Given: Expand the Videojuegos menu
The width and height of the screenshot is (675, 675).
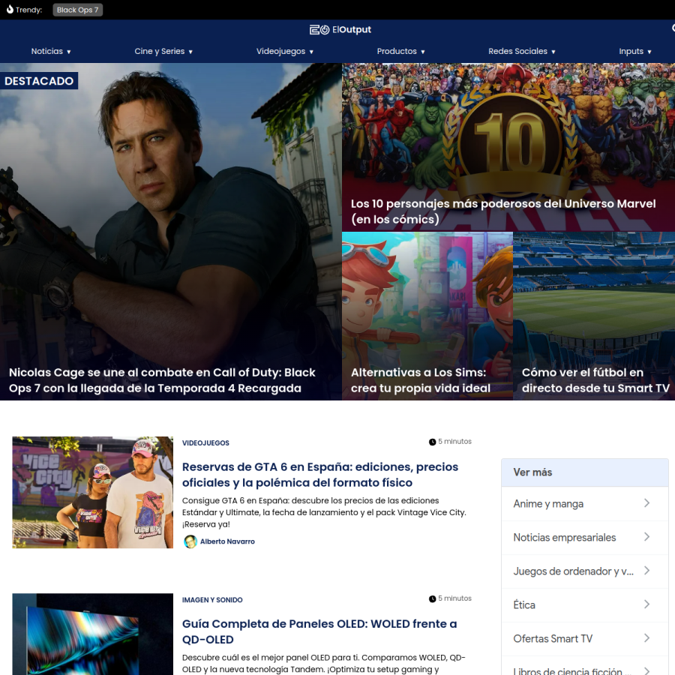Looking at the screenshot, I should (285, 51).
